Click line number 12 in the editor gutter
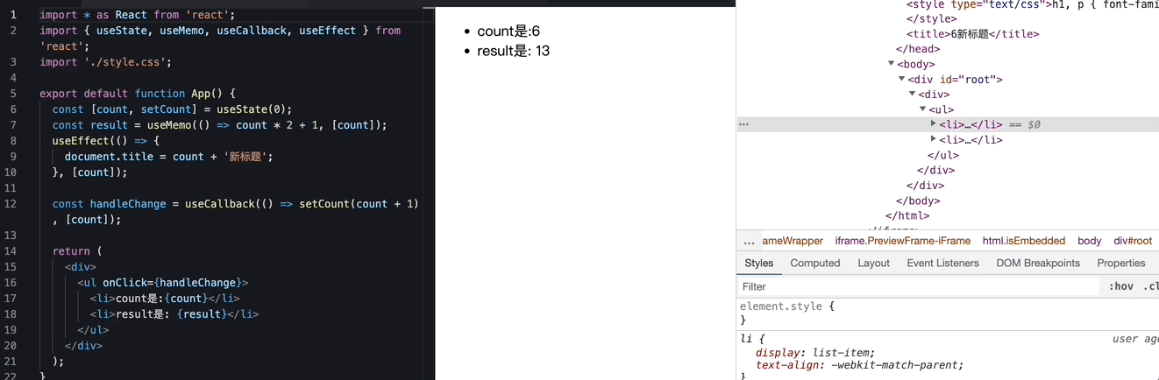Viewport: 1159px width, 380px height. [x=11, y=204]
